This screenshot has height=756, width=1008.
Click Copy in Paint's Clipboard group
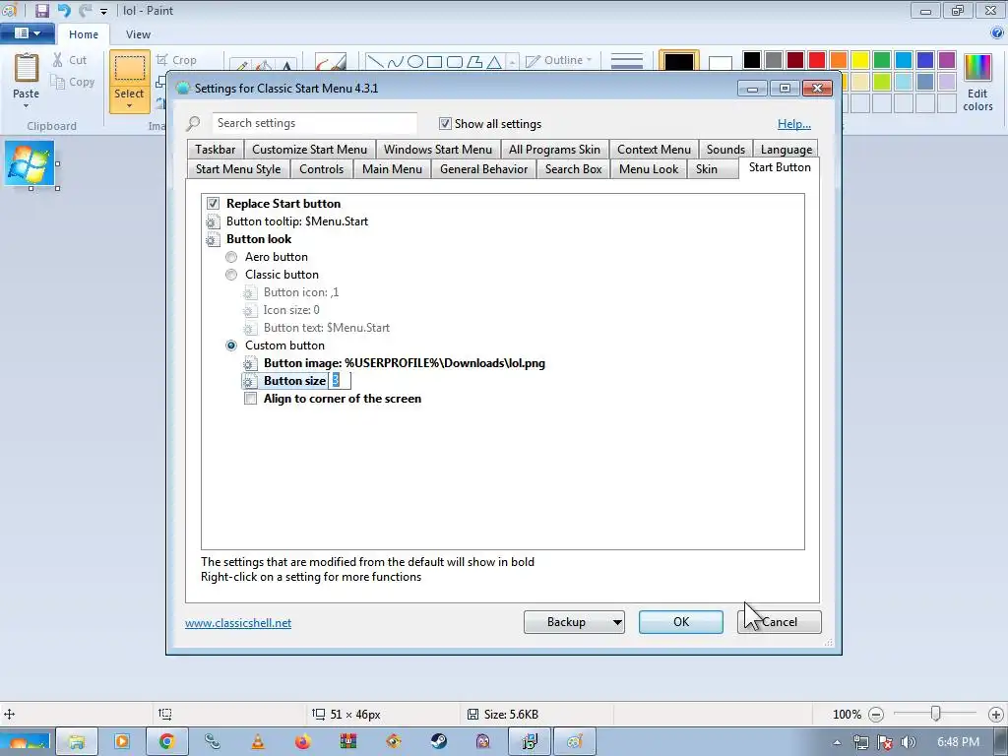tap(73, 82)
